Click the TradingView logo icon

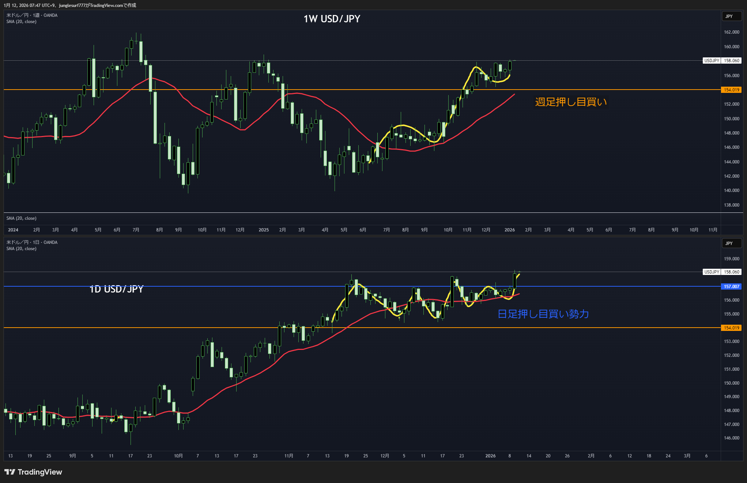[10, 472]
